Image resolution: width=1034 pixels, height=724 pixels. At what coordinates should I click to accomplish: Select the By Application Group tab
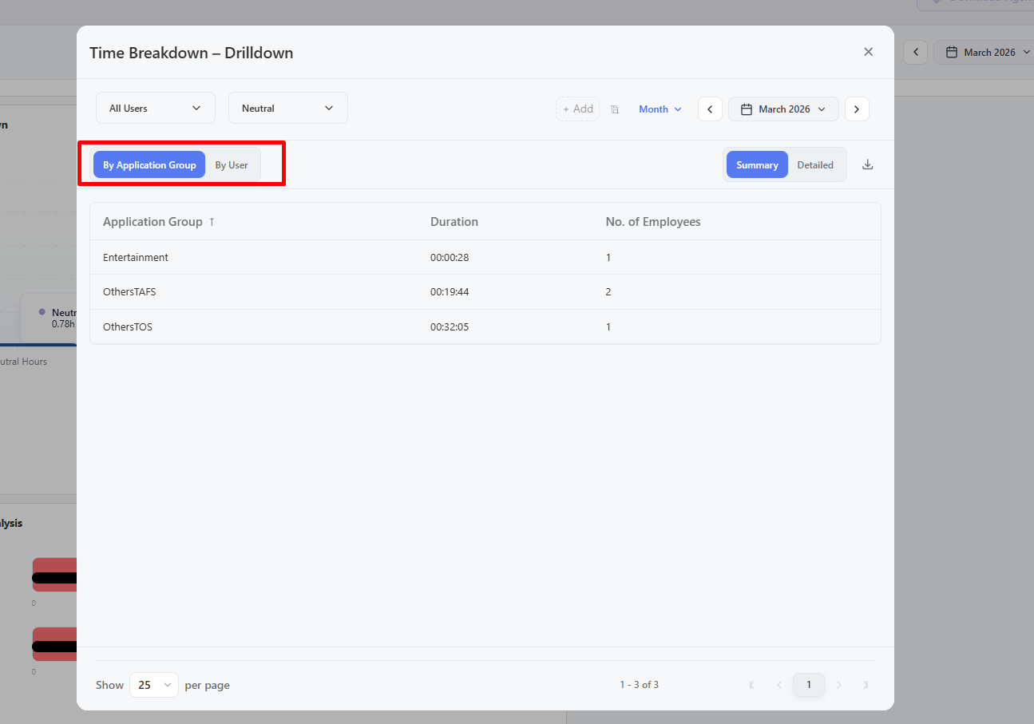click(x=149, y=165)
